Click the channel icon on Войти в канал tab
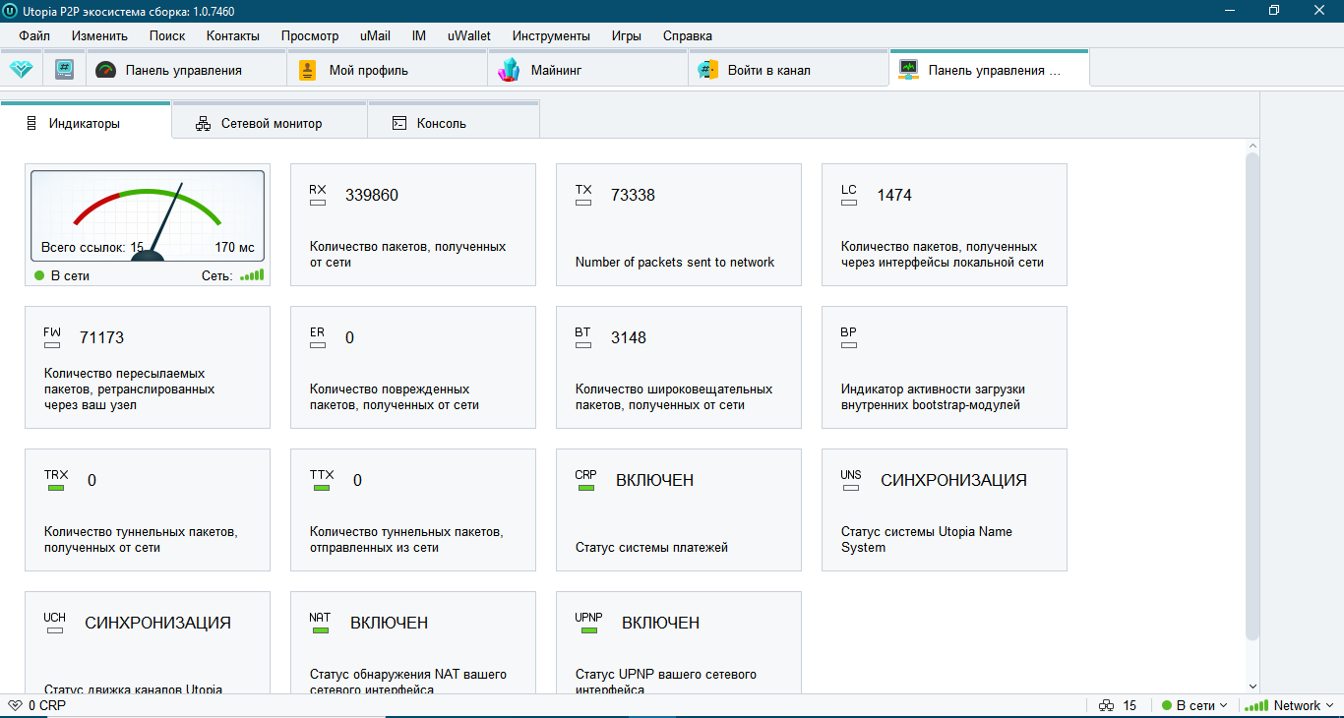Viewport: 1344px width, 718px height. (708, 70)
